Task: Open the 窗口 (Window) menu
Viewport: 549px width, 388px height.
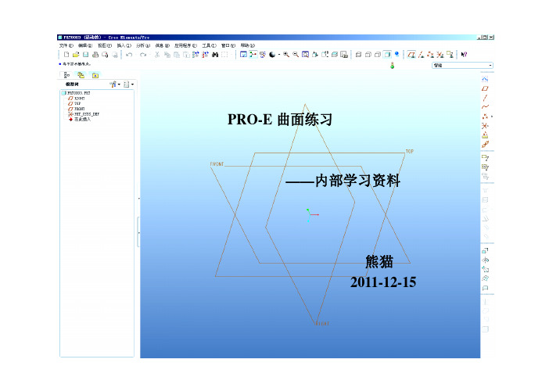Action: [228, 45]
